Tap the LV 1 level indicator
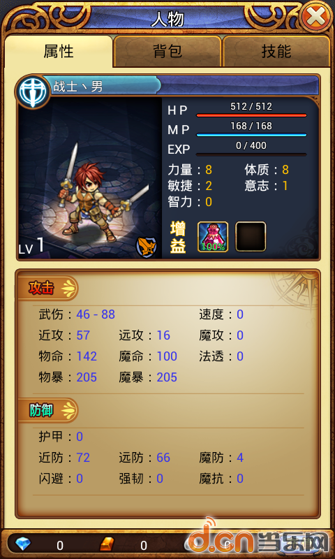Image resolution: width=335 pixels, height=559 pixels. tap(31, 246)
